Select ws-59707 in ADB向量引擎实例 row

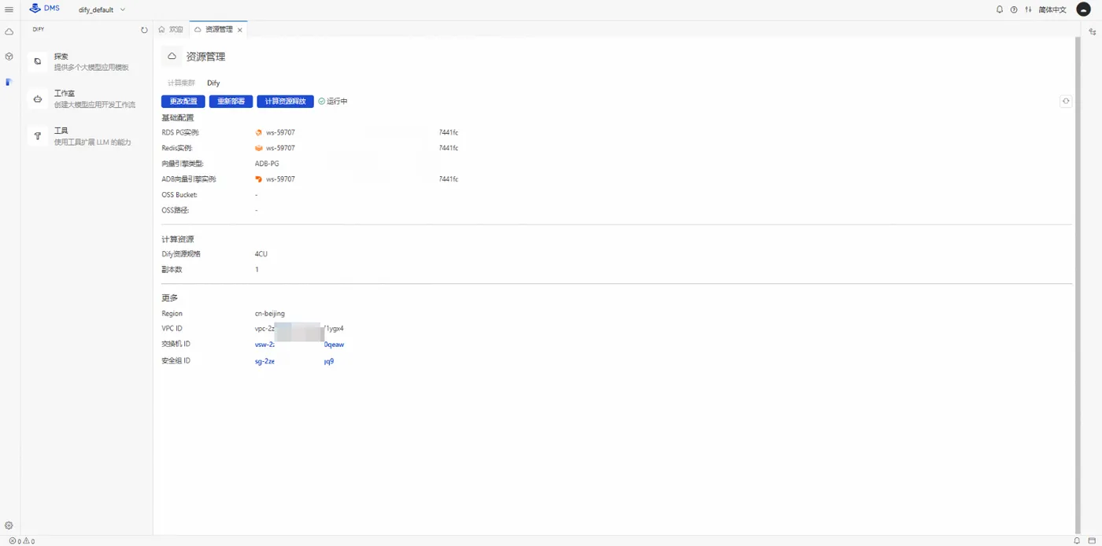[280, 179]
